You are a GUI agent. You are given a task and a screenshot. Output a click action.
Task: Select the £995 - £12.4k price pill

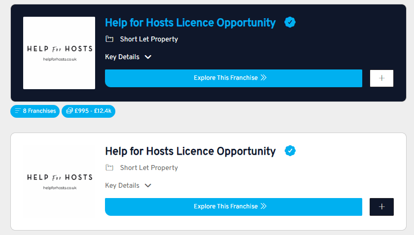(x=88, y=111)
